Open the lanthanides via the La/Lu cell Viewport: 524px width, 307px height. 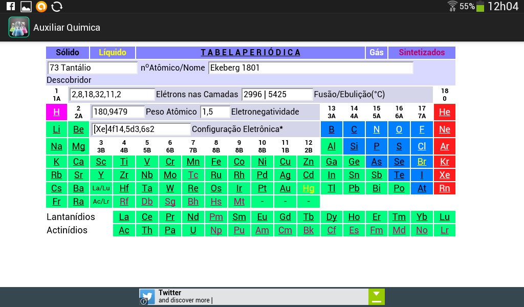(x=100, y=188)
